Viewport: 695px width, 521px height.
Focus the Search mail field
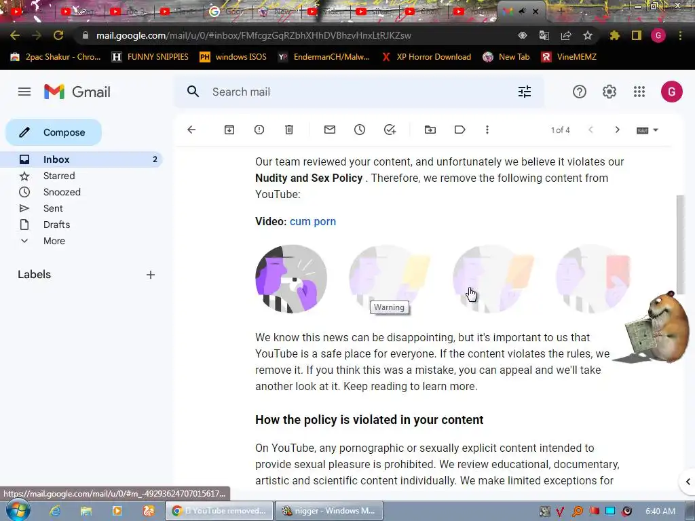pyautogui.click(x=359, y=92)
